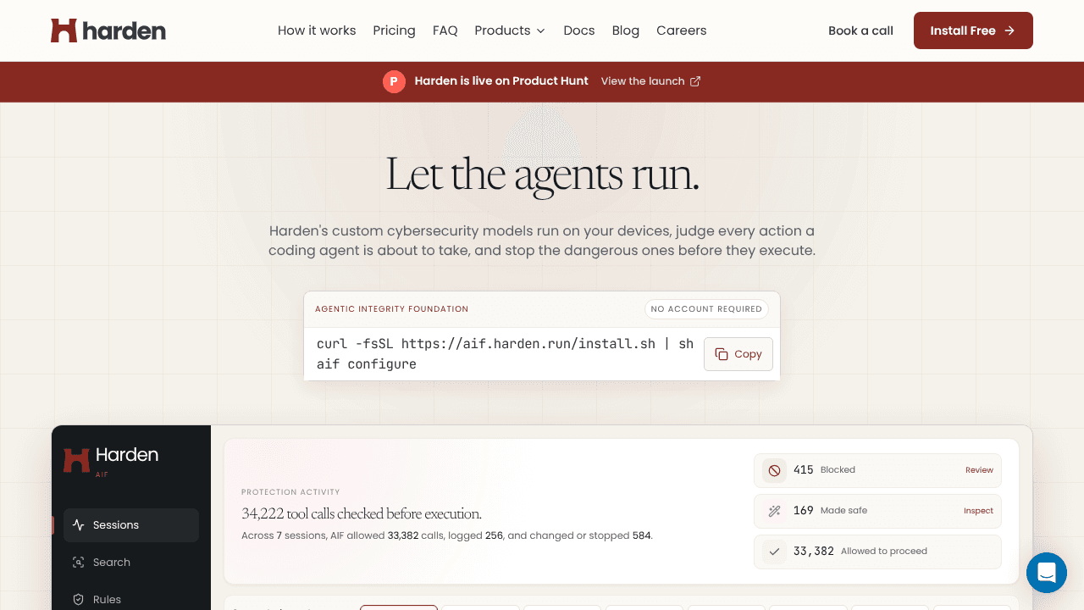Click View the launch link
Screen dimensions: 1084x610
coord(650,81)
